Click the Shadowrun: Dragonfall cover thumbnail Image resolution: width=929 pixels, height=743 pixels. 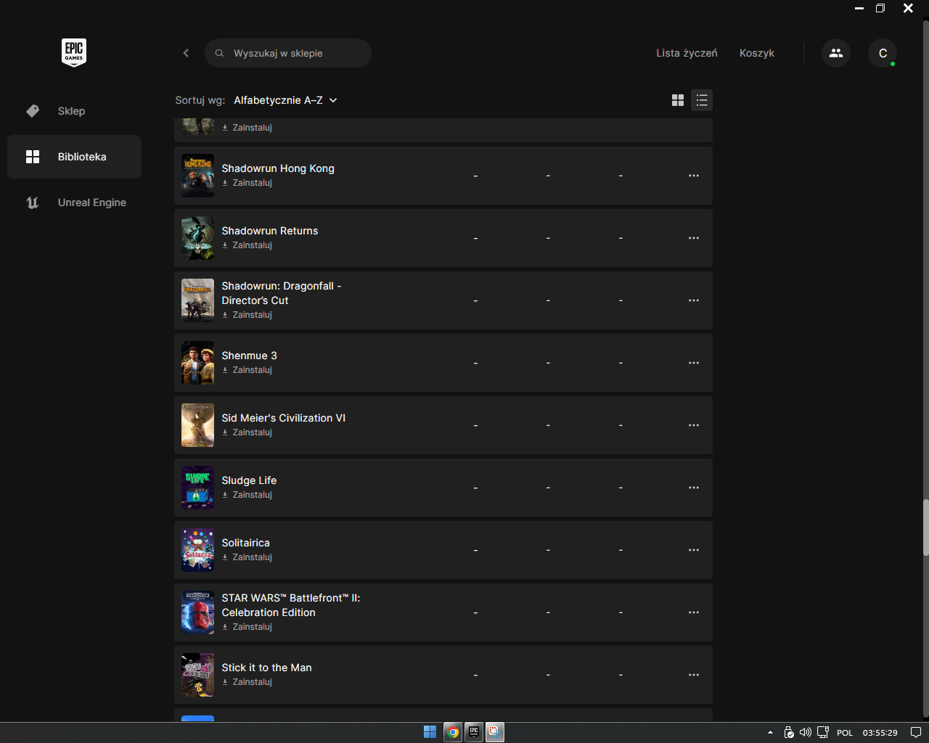pyautogui.click(x=197, y=300)
